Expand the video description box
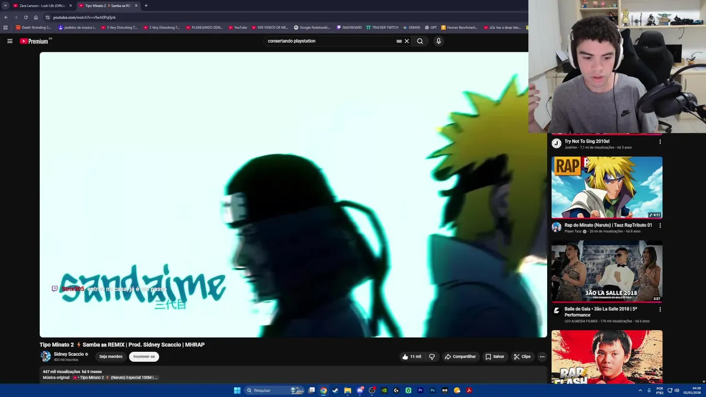The width and height of the screenshot is (706, 397). pos(292,374)
